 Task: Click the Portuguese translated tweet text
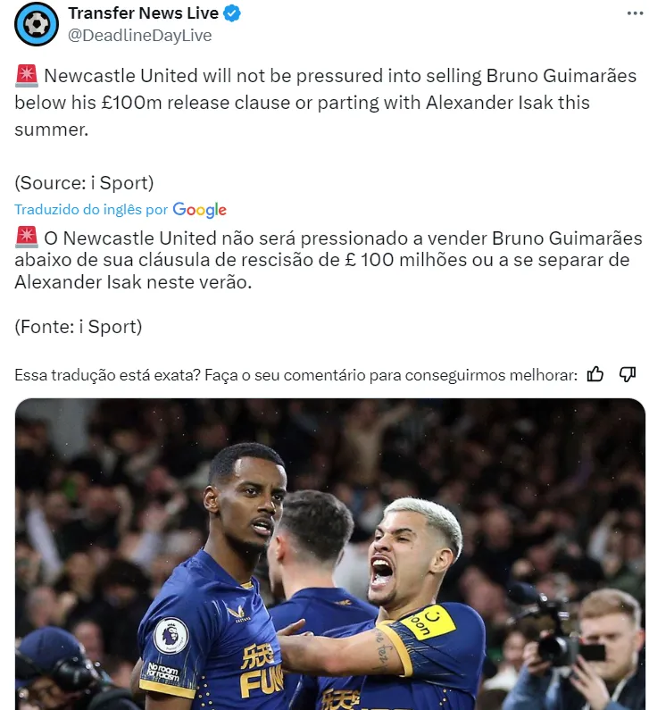tap(329, 260)
